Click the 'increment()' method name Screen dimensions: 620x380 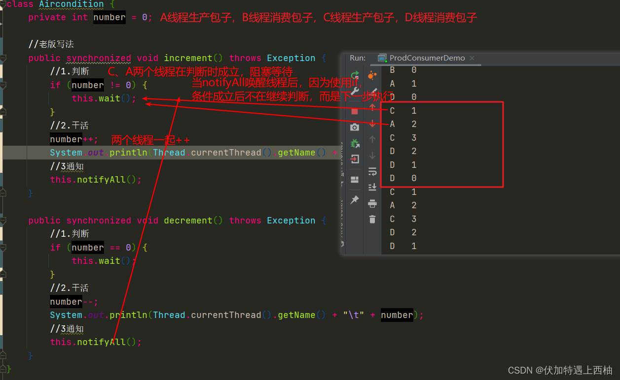click(x=193, y=58)
